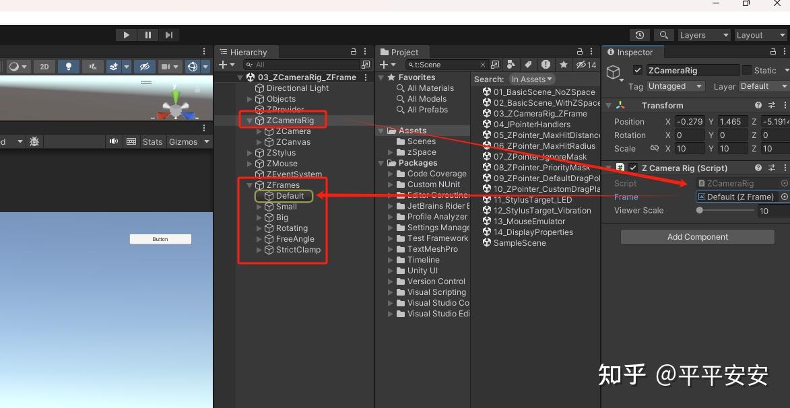Enter Play mode in Unity
The width and height of the screenshot is (790, 408).
(x=126, y=34)
